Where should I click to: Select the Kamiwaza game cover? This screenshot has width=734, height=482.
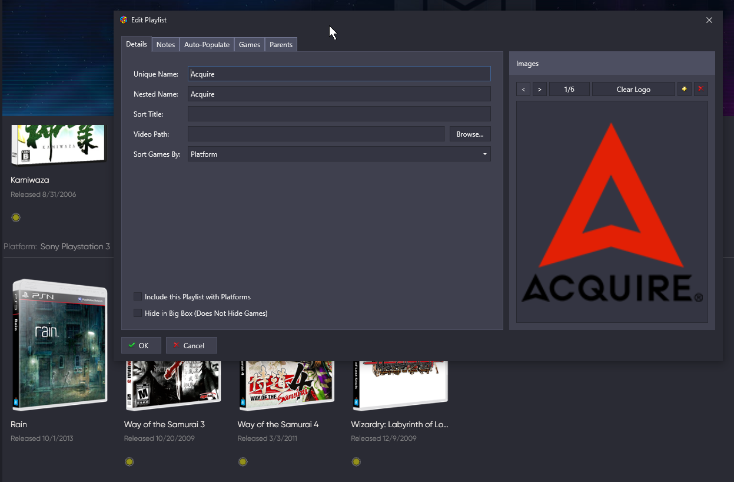[59, 145]
